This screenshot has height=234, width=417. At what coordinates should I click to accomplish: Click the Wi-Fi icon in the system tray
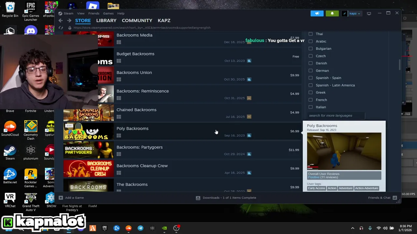[x=379, y=228]
